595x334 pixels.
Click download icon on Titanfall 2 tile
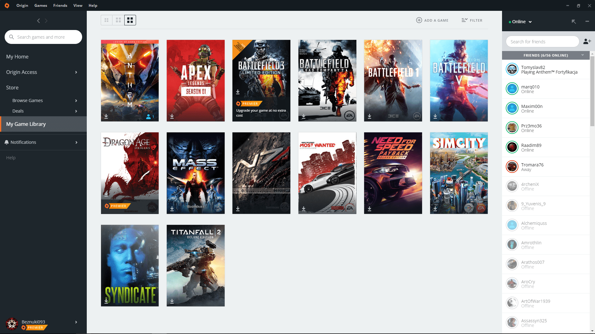[172, 301]
